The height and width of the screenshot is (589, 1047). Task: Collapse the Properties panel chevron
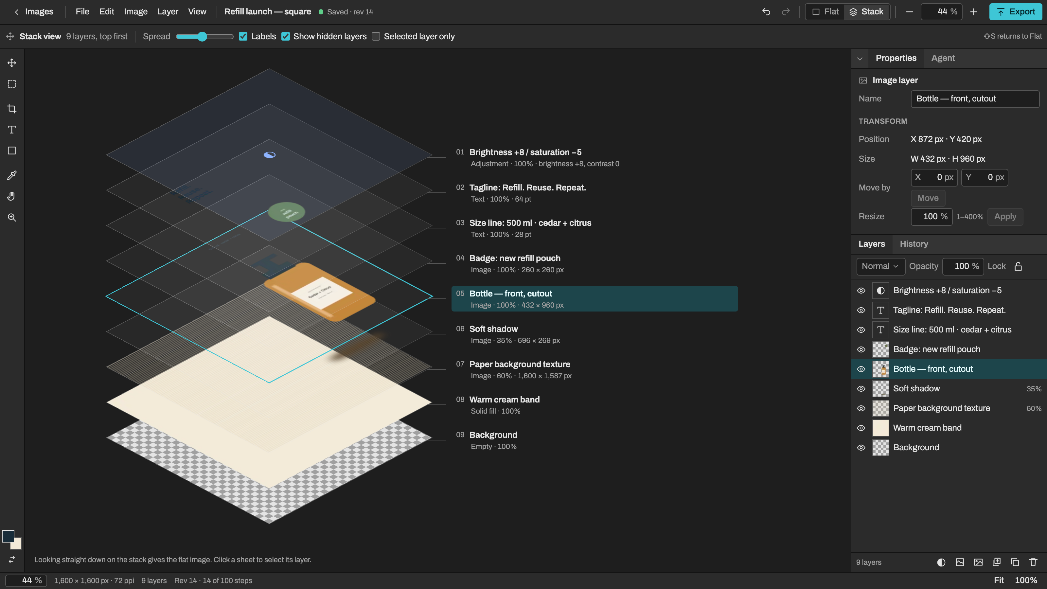pyautogui.click(x=860, y=59)
